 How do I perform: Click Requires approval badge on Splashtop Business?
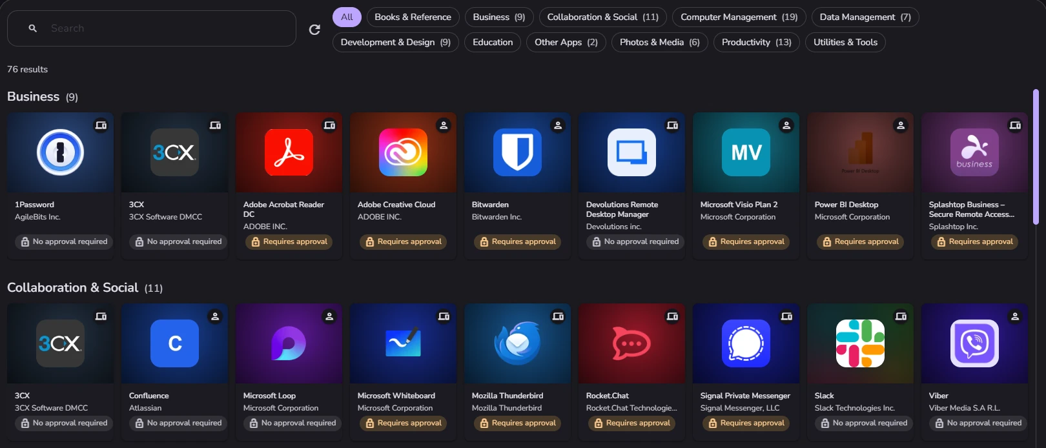coord(975,241)
